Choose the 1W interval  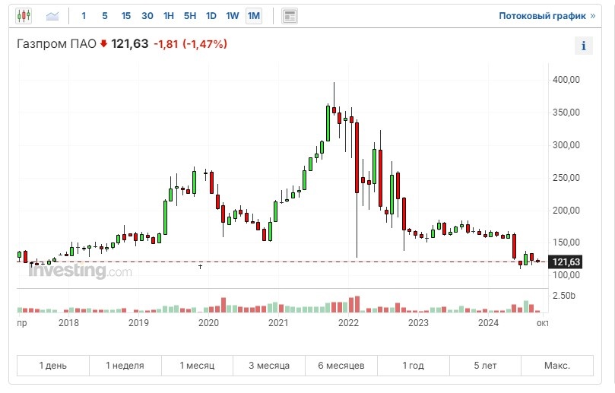[x=232, y=16]
